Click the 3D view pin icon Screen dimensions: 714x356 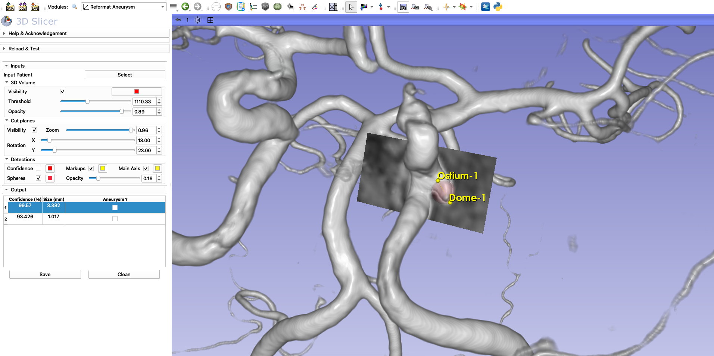coord(178,20)
